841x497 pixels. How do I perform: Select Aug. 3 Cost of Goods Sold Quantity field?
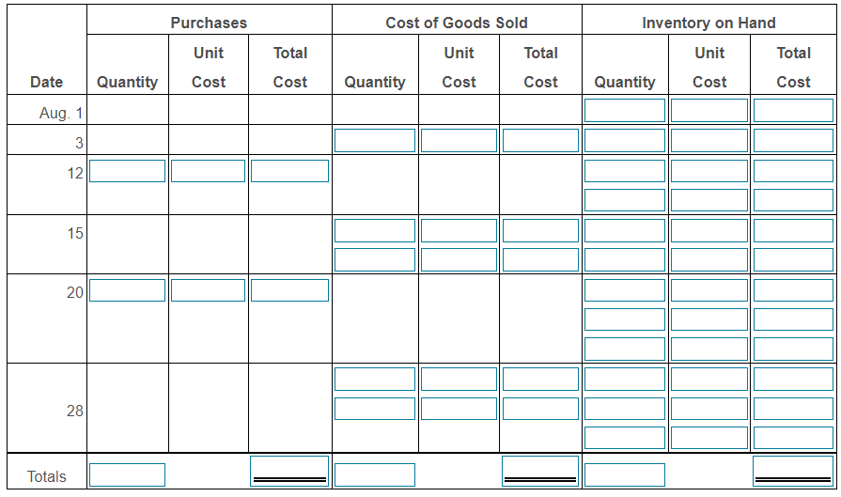pyautogui.click(x=374, y=141)
